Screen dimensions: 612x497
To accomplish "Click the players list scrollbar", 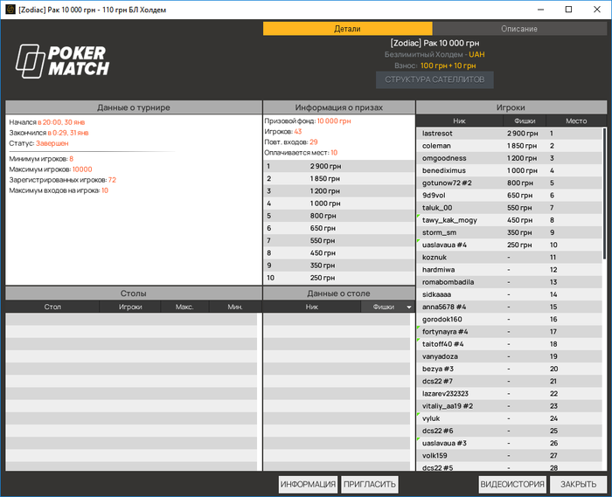I will [604, 193].
